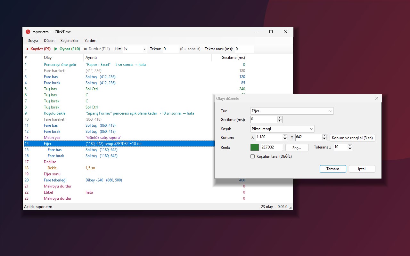
Task: Click Konum ve rengi al (3 sn)
Action: [352, 138]
